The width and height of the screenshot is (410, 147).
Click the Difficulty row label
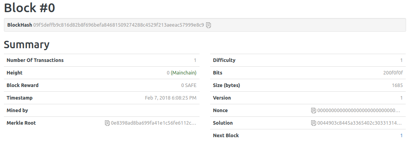click(224, 60)
